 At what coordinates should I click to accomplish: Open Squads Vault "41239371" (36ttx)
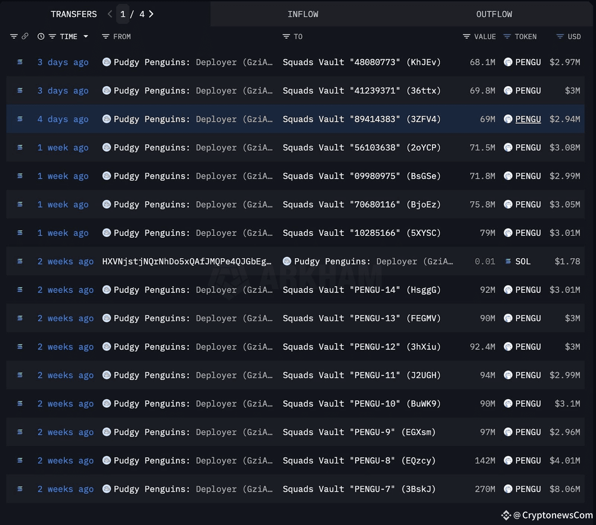pos(362,91)
